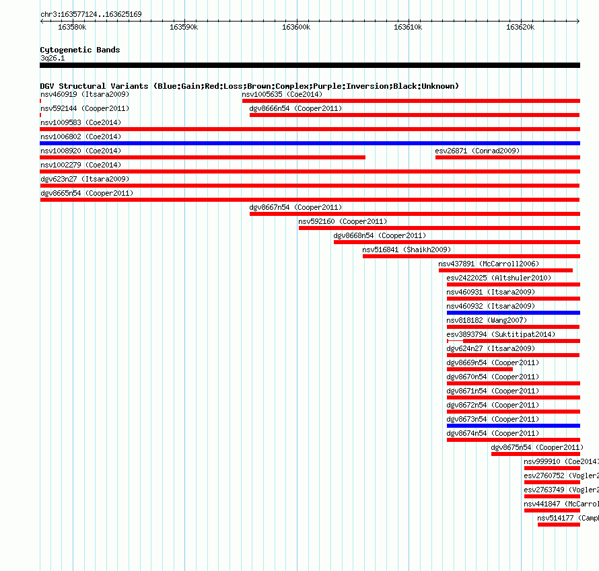
Task: Click the dgv8666n54 (Cooper2011) label
Action: point(295,108)
